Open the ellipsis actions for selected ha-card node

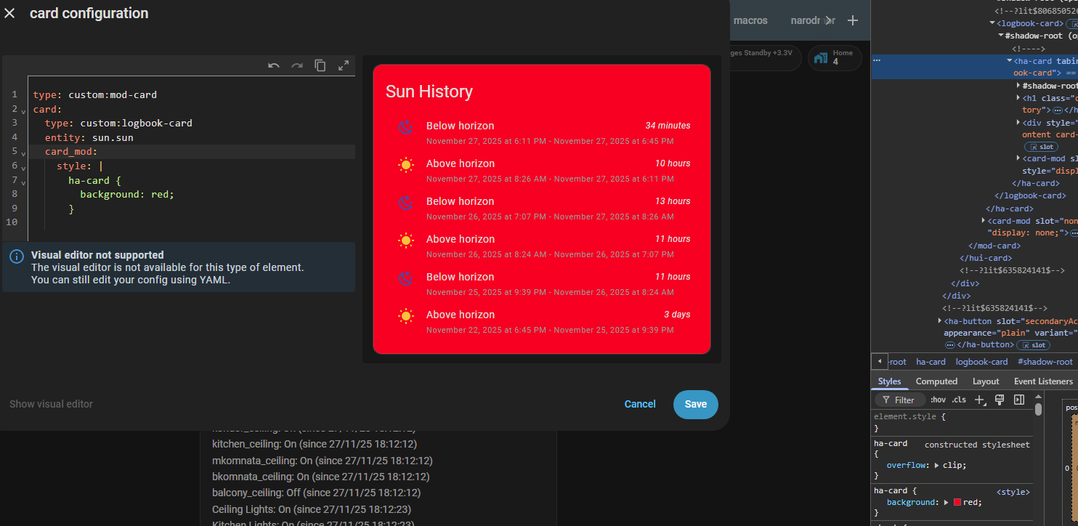(x=877, y=61)
